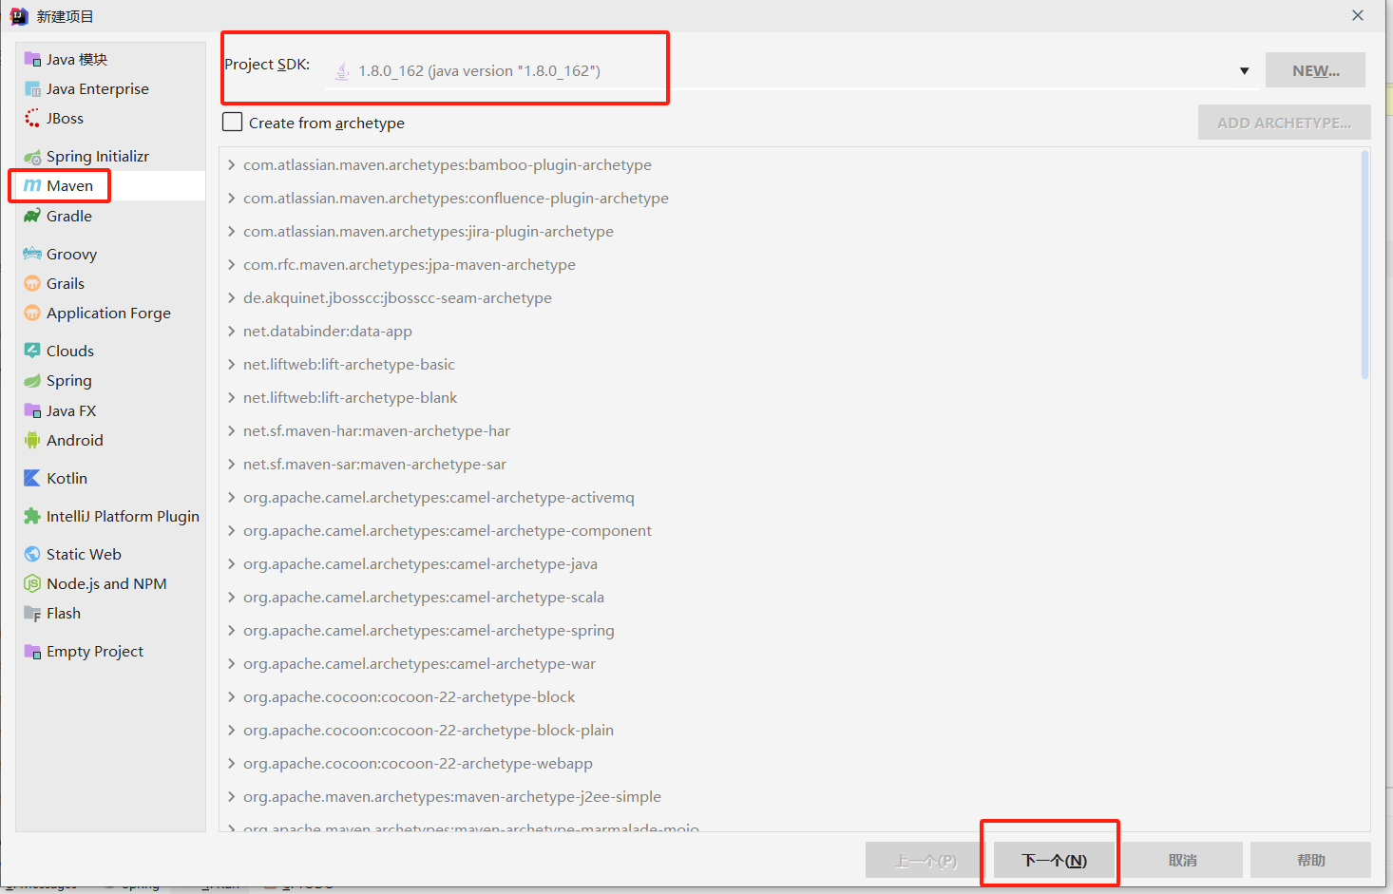Screen dimensions: 1393x894
Task: Click the archetype list vertical scrollbar
Action: (1364, 265)
